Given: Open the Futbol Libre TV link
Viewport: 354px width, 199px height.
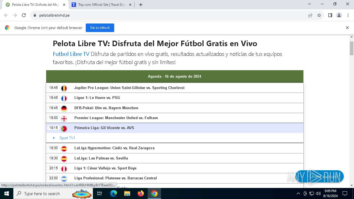Looking at the screenshot, I should 71,54.
